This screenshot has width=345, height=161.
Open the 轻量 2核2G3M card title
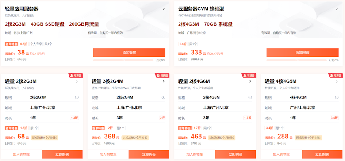(x=21, y=81)
